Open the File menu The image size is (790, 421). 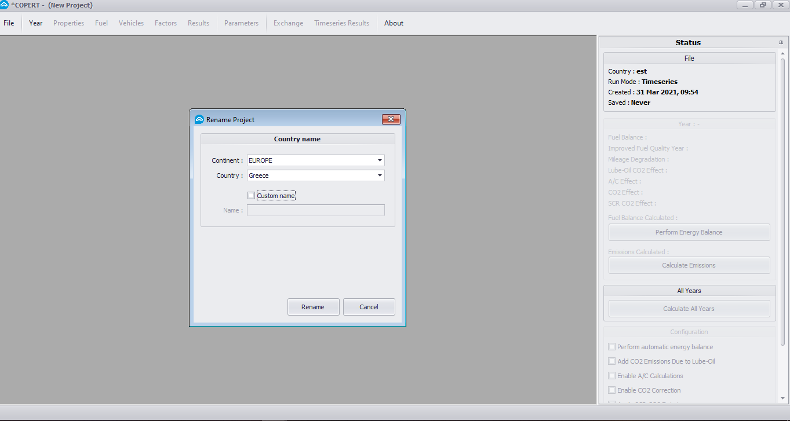point(9,23)
